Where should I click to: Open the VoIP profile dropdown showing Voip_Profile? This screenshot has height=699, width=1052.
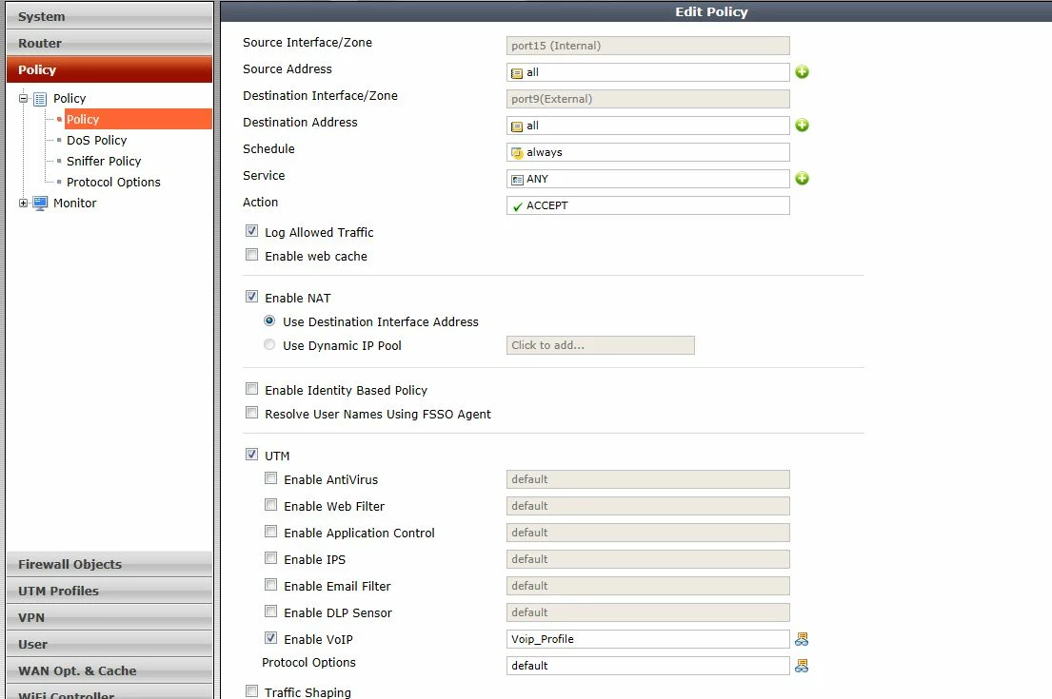[648, 639]
